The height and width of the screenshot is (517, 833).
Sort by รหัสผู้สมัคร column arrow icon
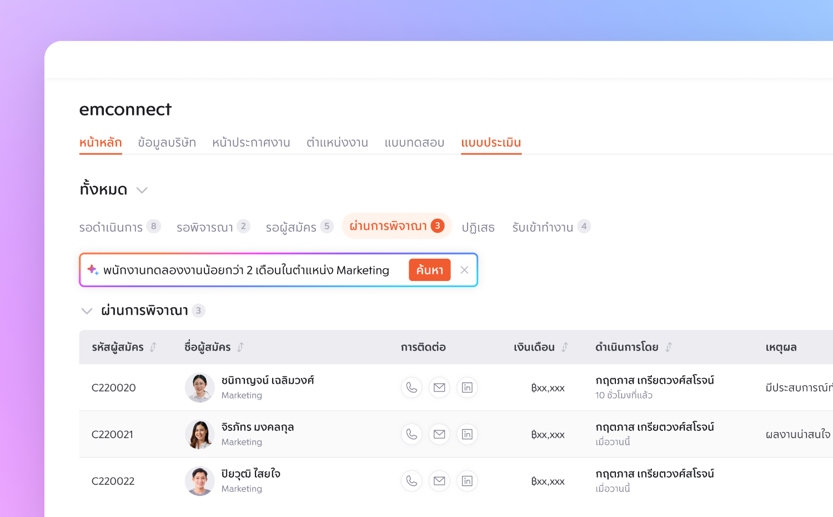coord(153,347)
